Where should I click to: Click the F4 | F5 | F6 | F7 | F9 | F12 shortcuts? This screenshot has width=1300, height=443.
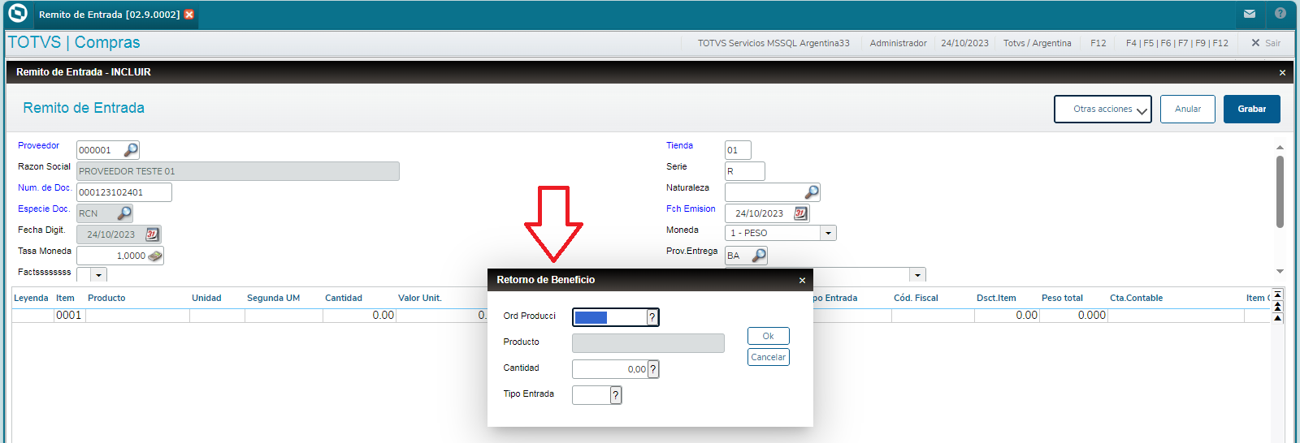tap(1176, 43)
